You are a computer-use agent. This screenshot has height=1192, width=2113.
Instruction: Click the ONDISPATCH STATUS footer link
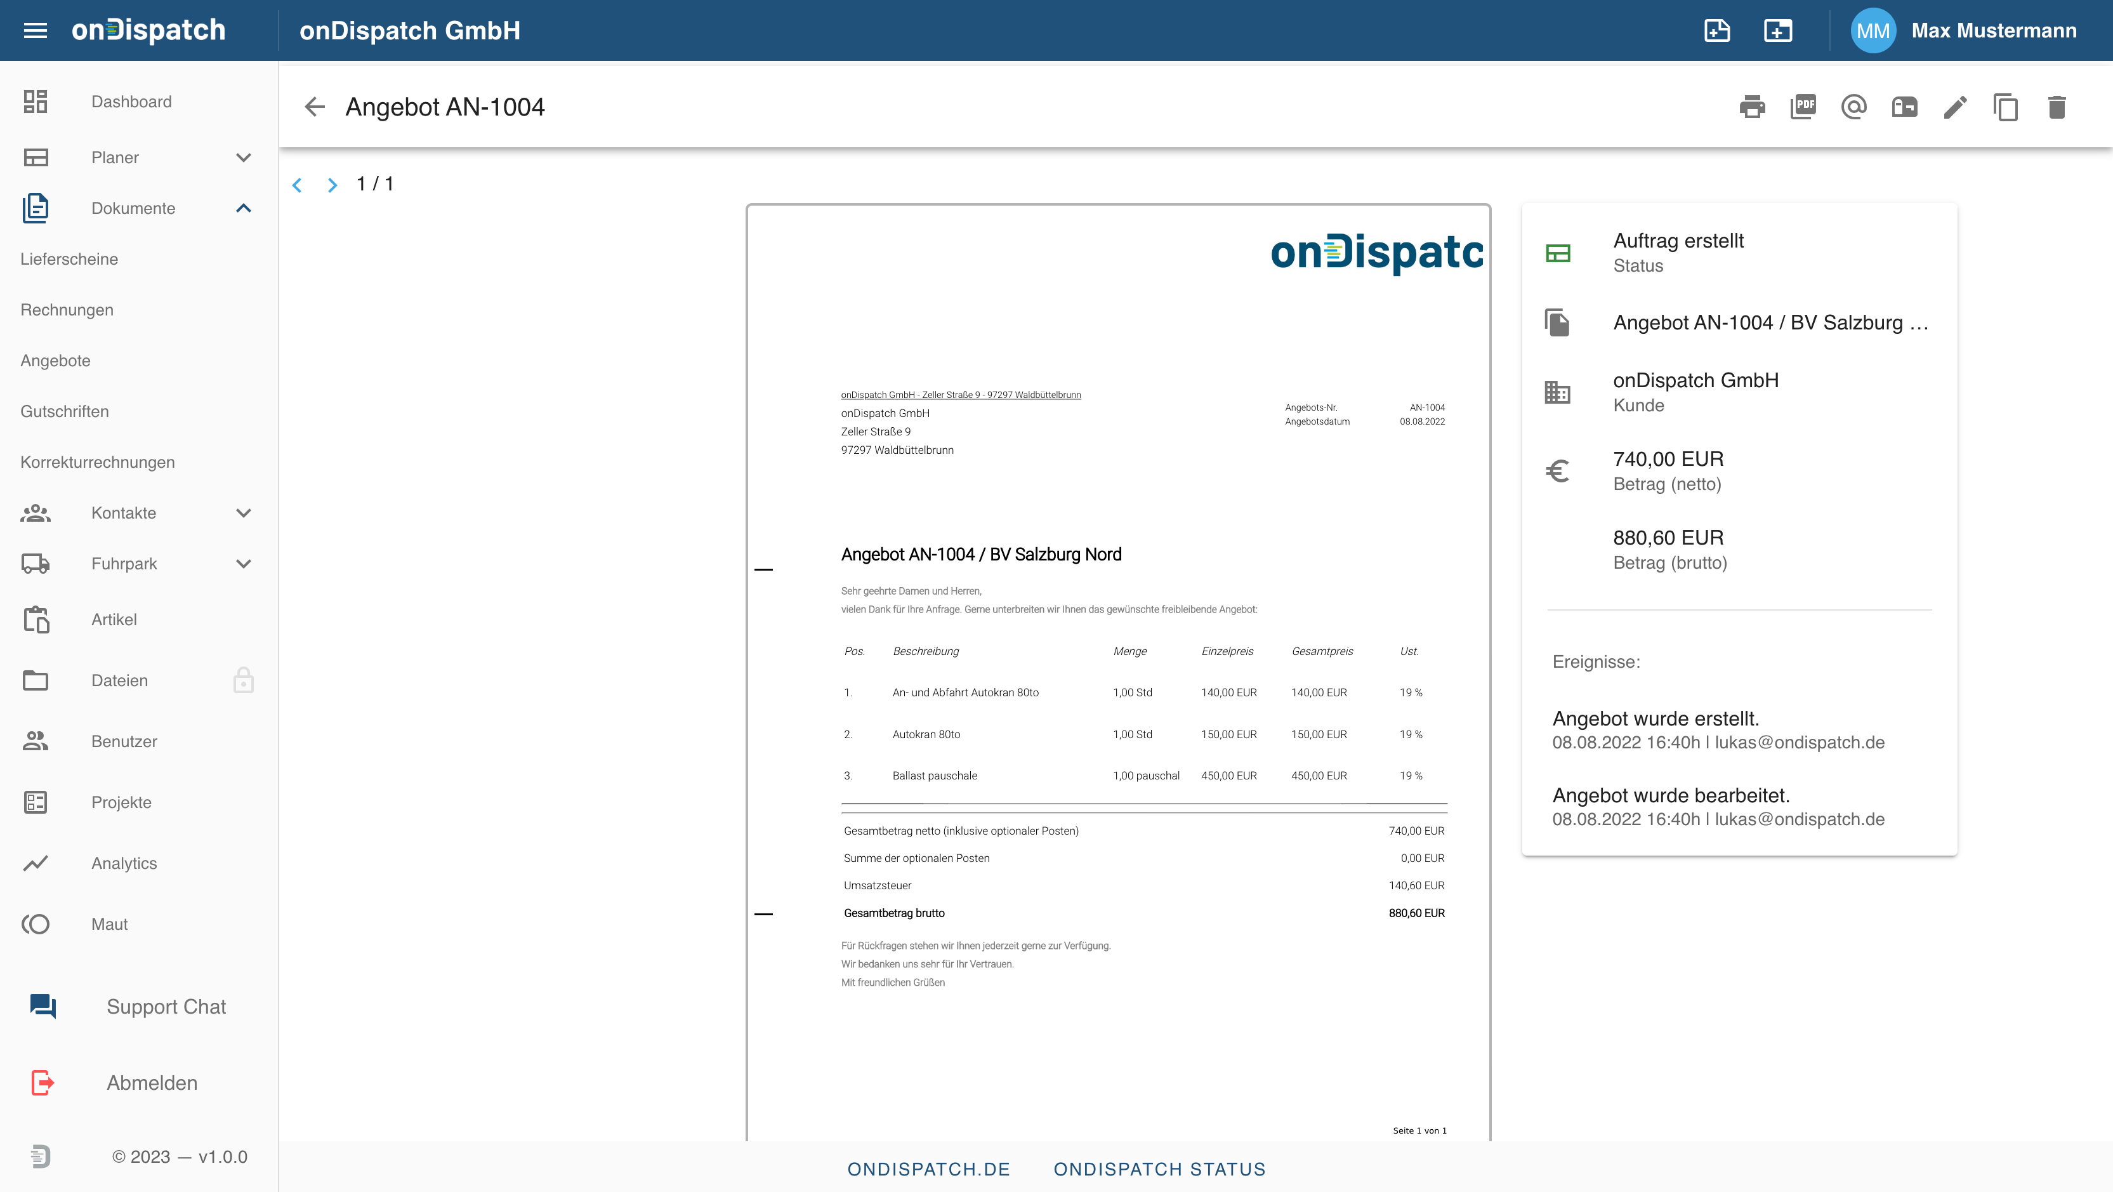(x=1159, y=1169)
